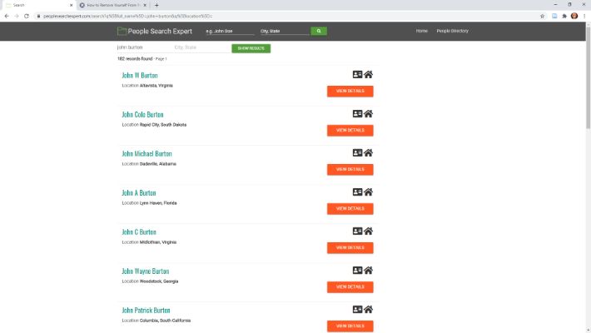
Task: Click the People Search Expert folder logo
Action: pos(122,31)
